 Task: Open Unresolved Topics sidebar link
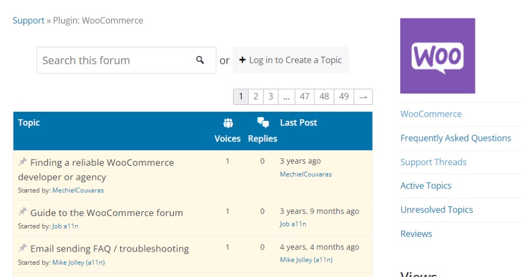pyautogui.click(x=436, y=210)
